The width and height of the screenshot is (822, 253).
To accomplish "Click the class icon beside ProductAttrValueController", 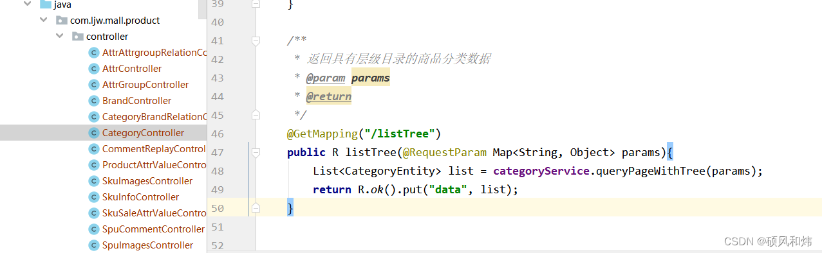I will click(94, 164).
